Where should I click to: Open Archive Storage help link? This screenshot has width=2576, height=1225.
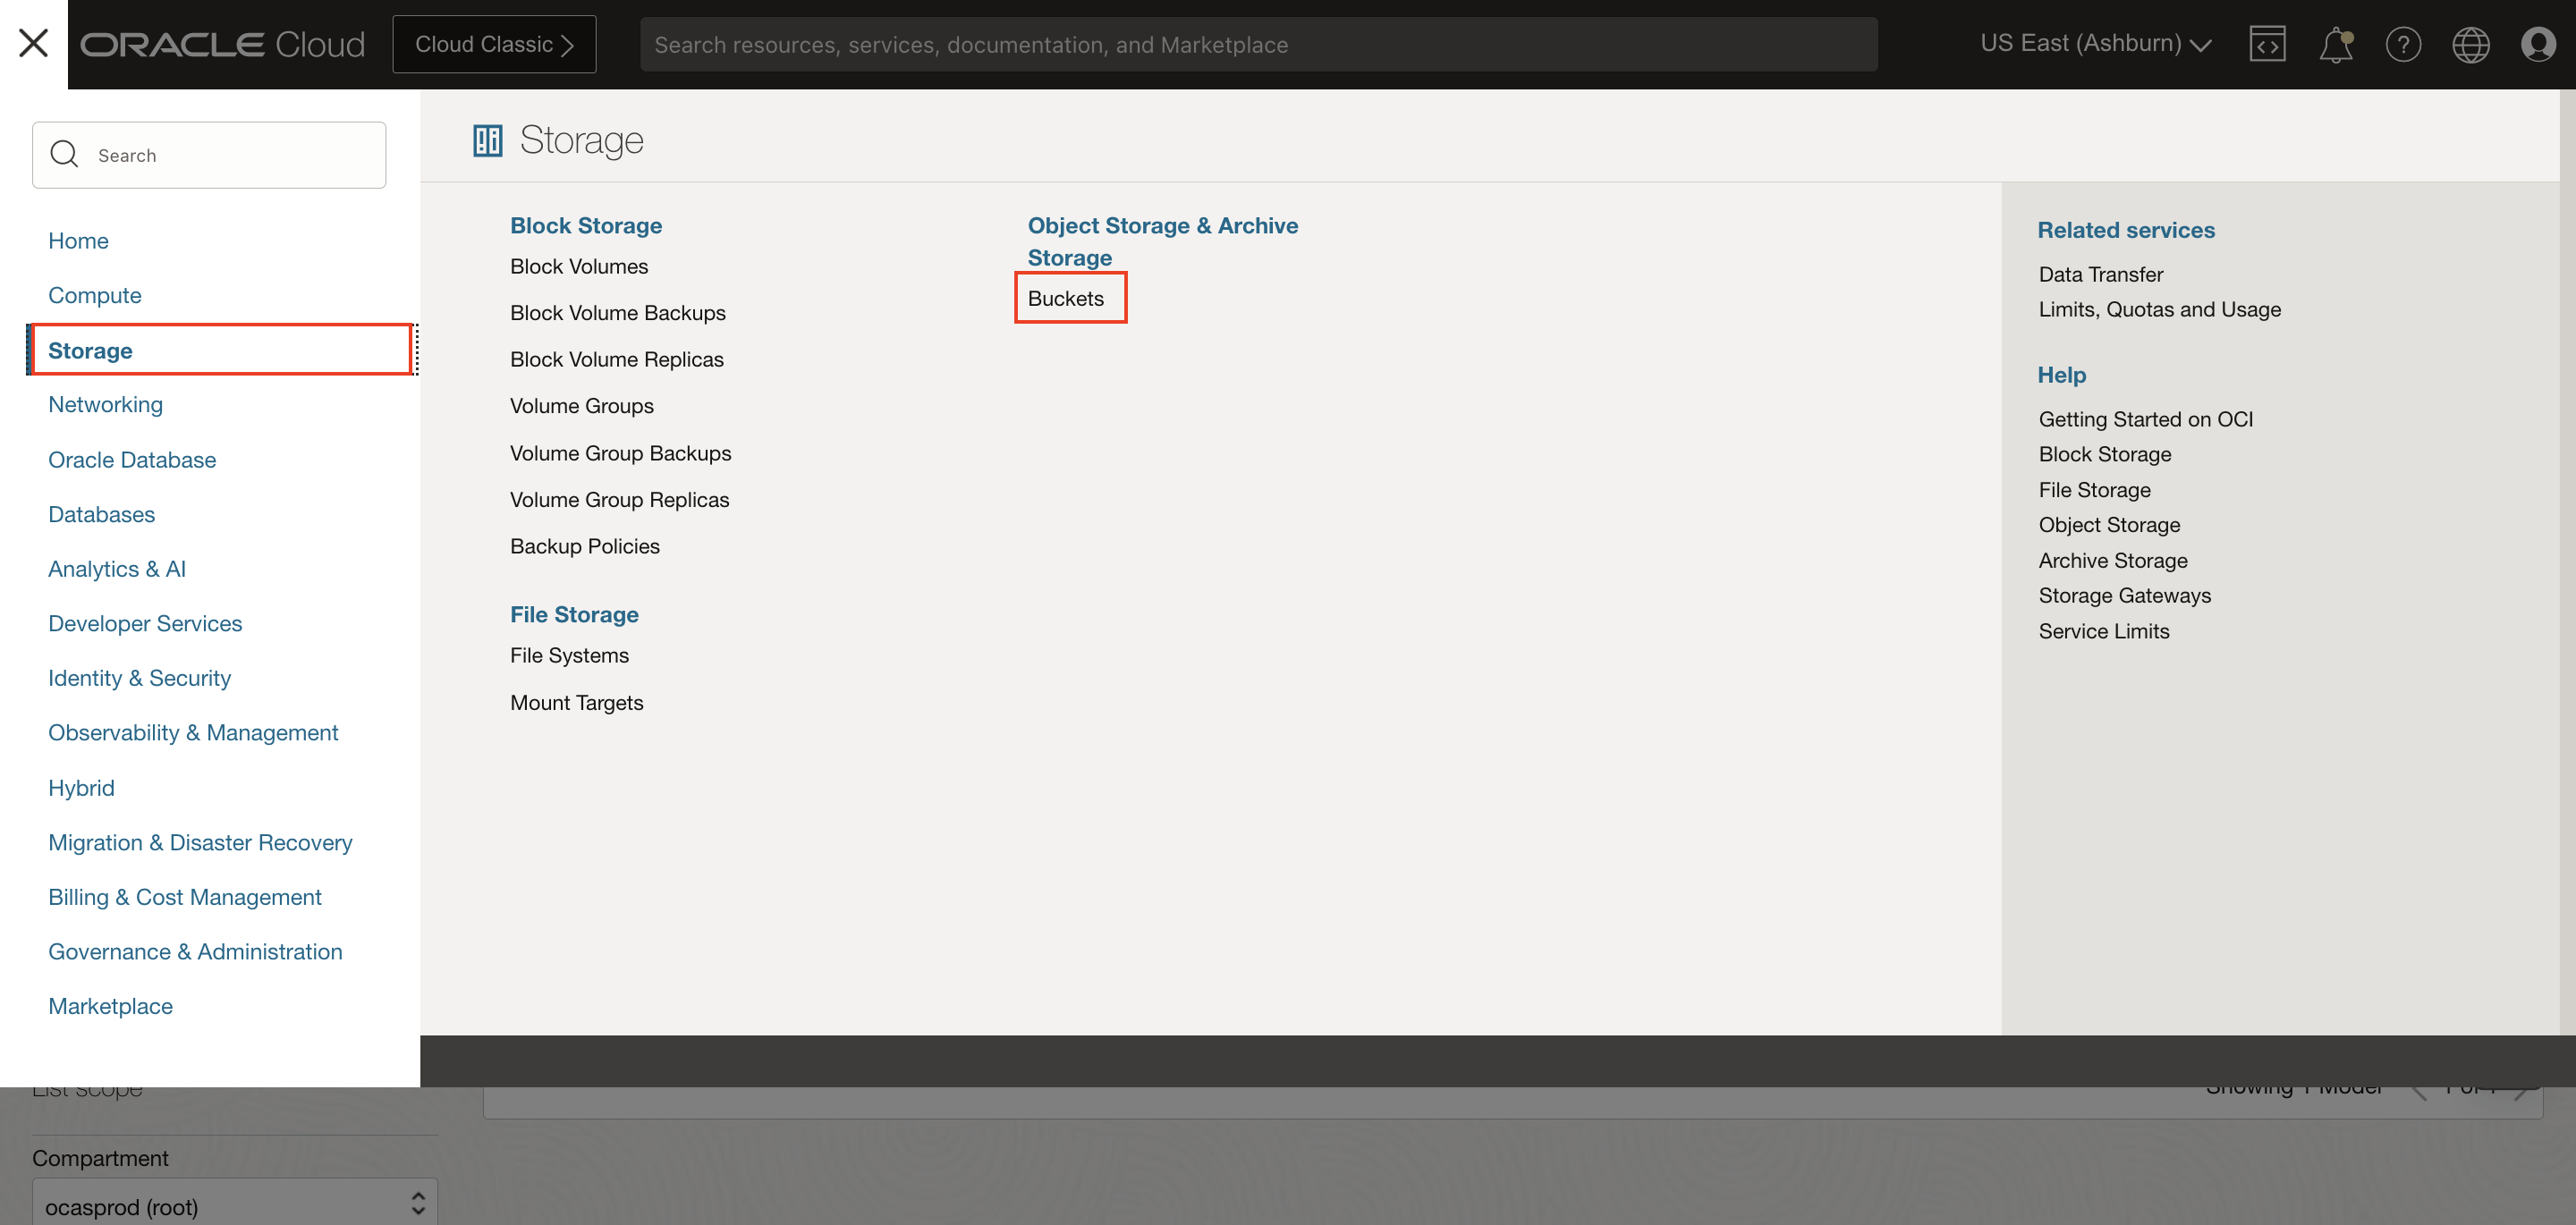tap(2113, 560)
